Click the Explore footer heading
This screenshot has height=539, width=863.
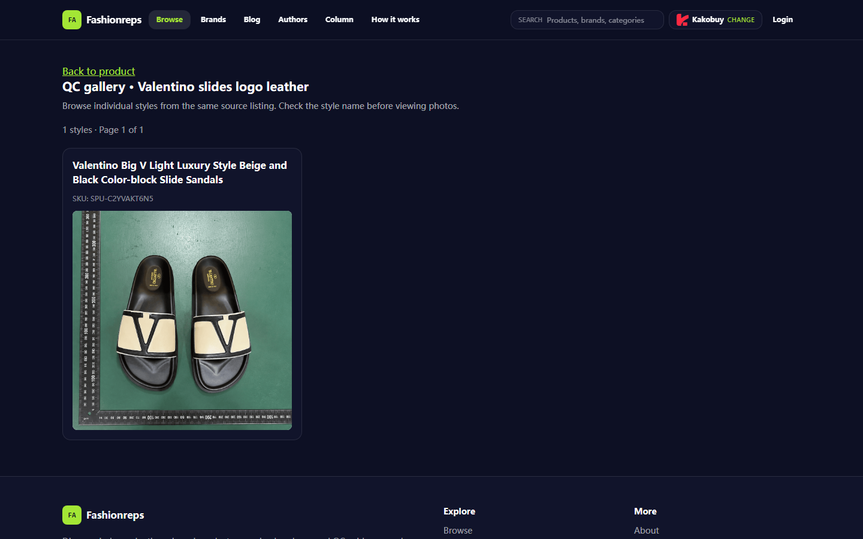[459, 511]
